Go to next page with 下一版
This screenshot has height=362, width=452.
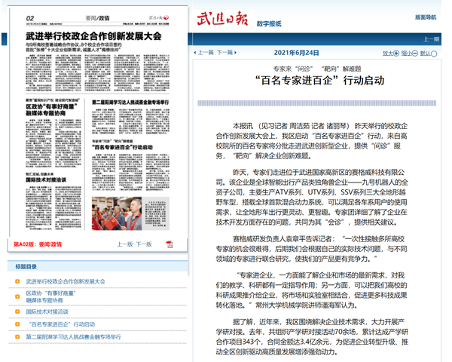[x=143, y=244]
